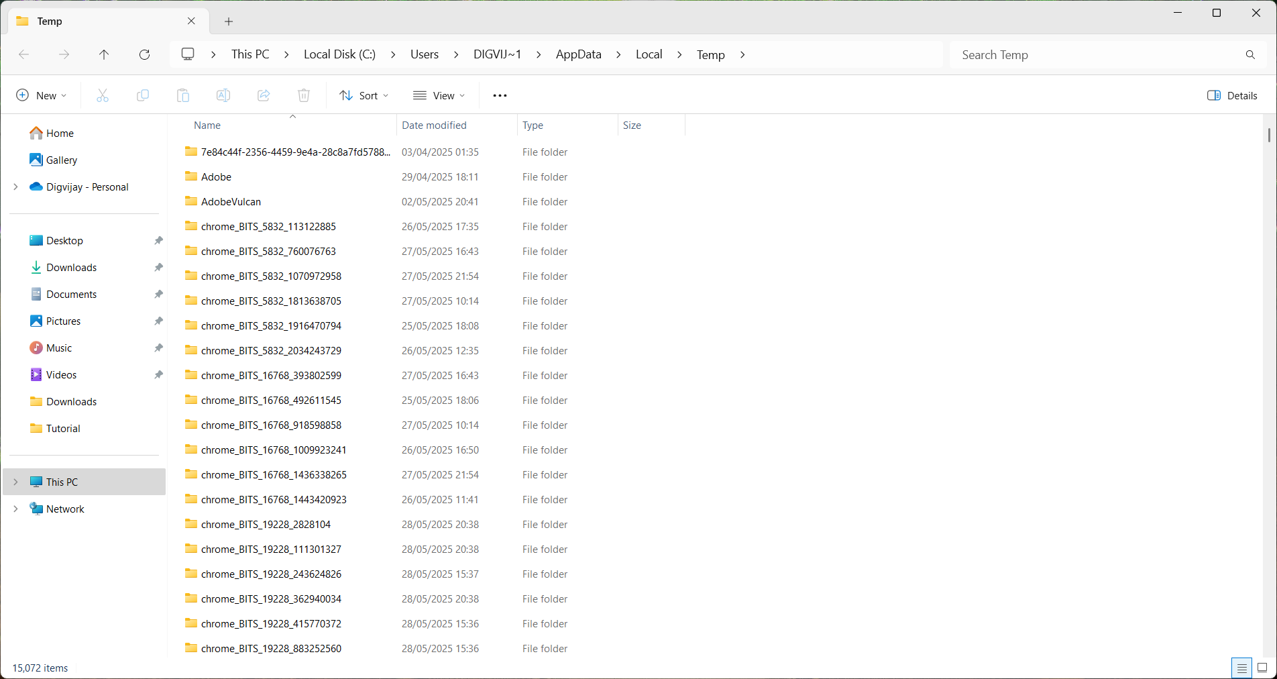Click the Copy icon in toolbar
The image size is (1277, 679).
pos(143,95)
